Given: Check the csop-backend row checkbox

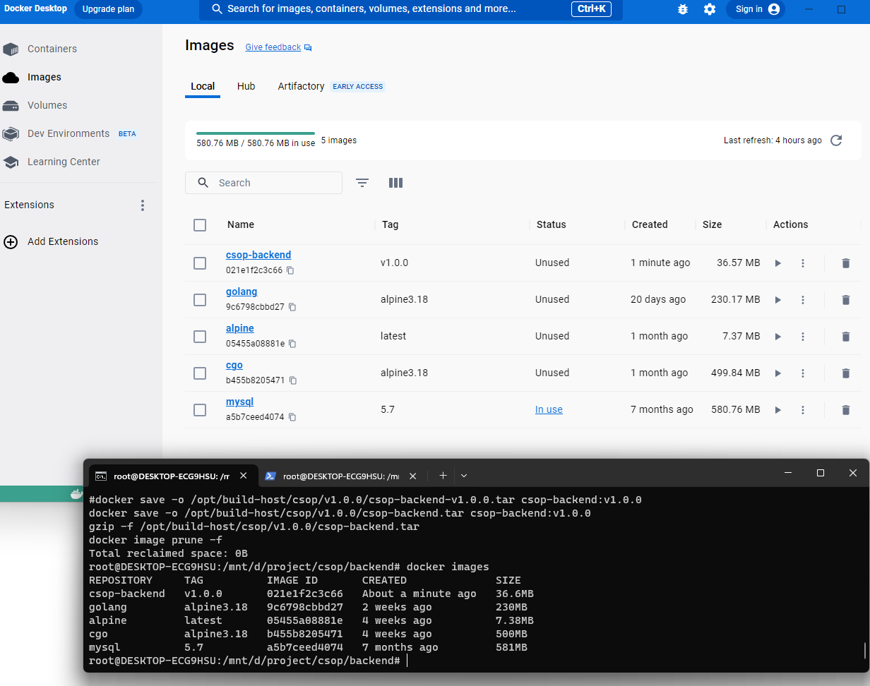Looking at the screenshot, I should click(200, 263).
